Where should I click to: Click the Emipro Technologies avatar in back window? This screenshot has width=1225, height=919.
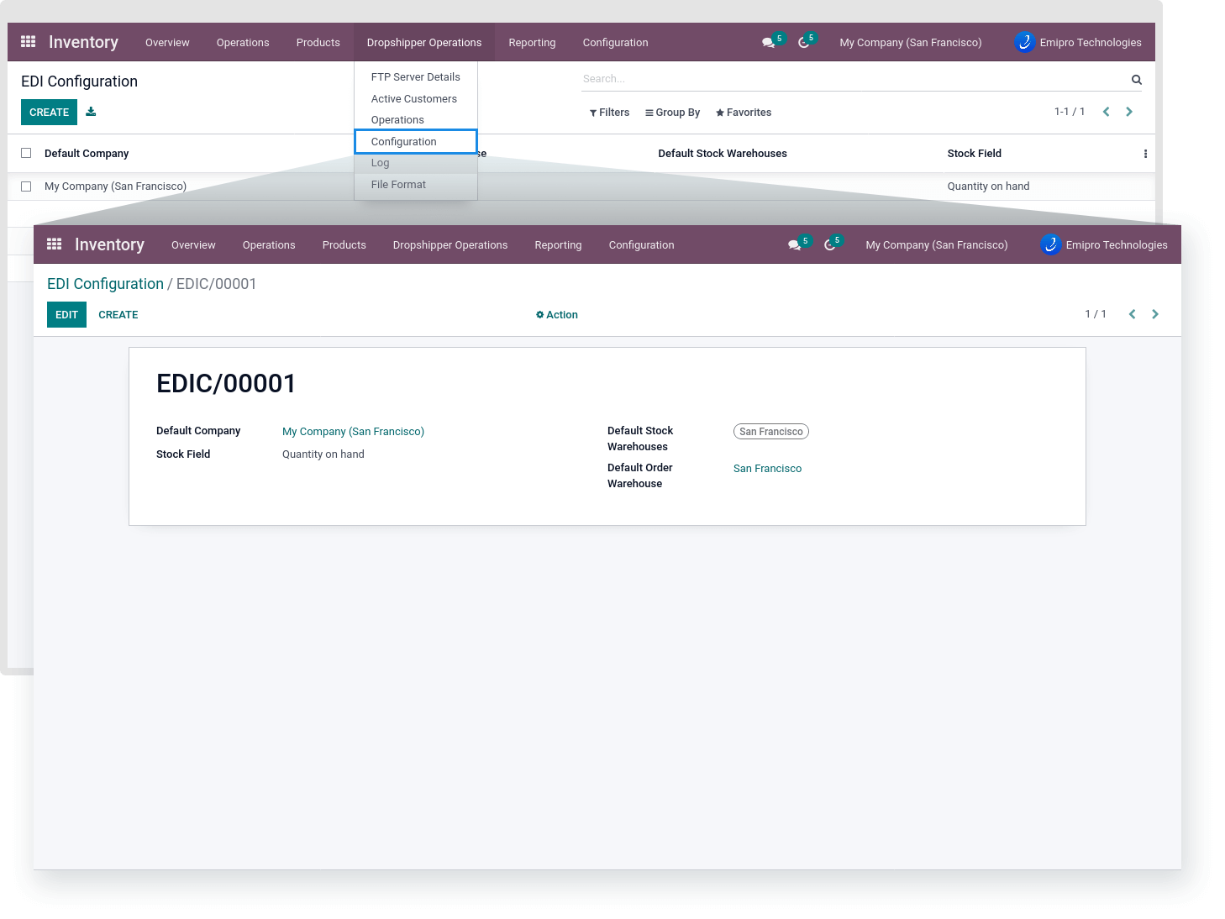[1025, 42]
